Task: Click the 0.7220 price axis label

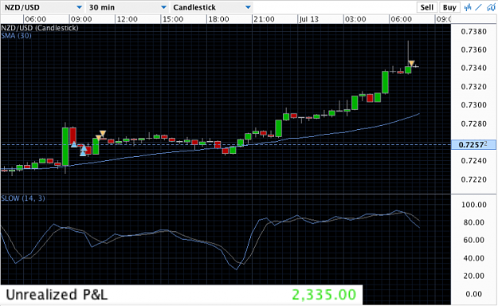Action: (x=473, y=179)
